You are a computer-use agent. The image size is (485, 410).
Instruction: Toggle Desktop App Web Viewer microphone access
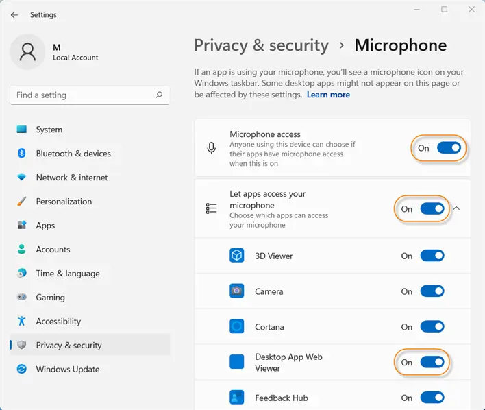432,362
